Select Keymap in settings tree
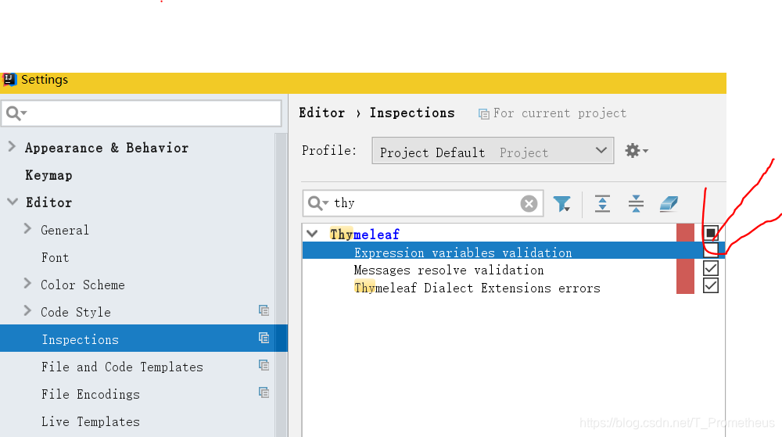Viewport: 782px width, 437px height. pos(48,175)
